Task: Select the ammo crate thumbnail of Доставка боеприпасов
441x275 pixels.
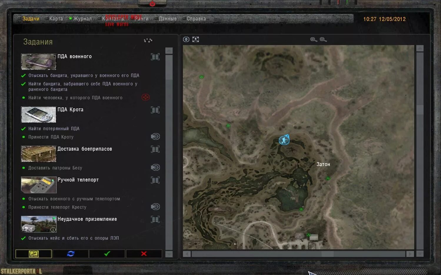Action: pyautogui.click(x=39, y=154)
